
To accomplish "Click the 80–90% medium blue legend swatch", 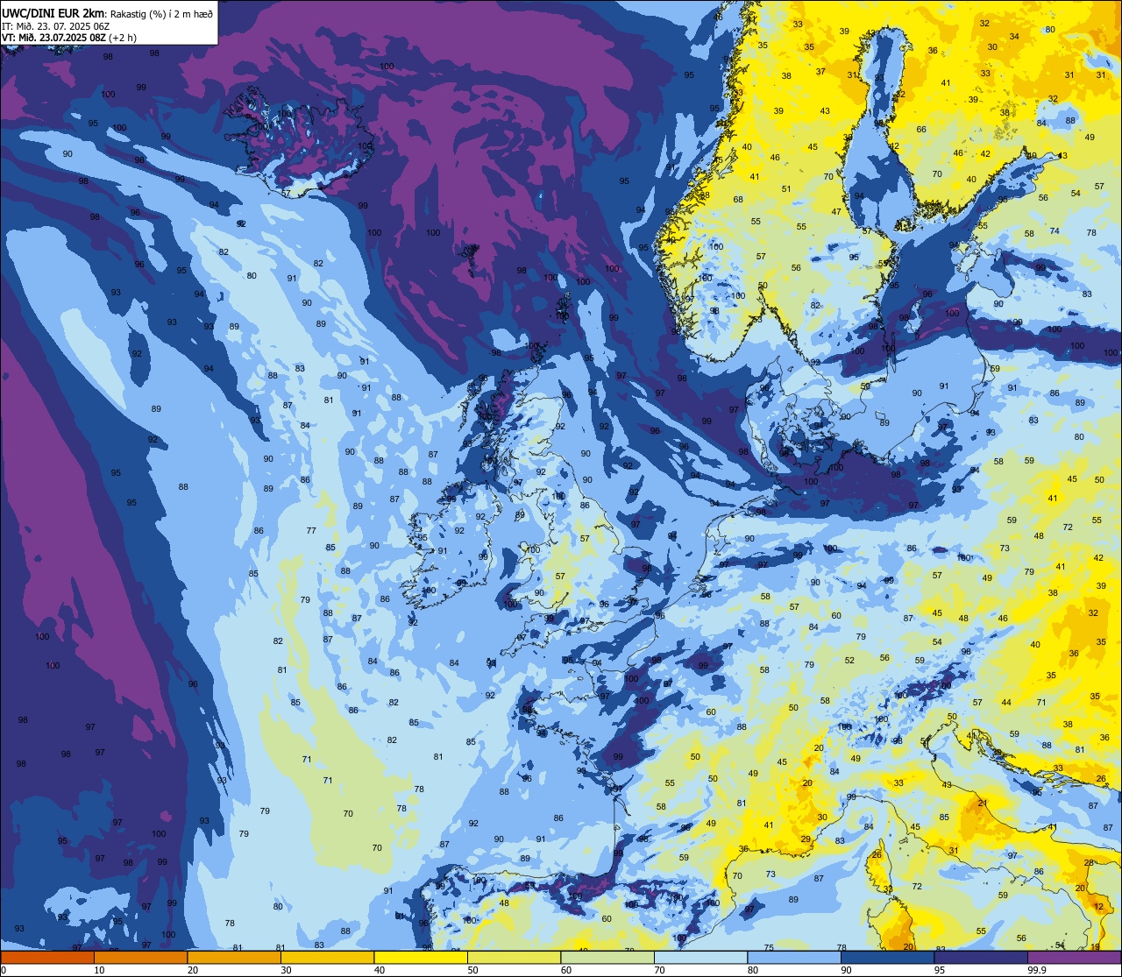I will coord(794,957).
